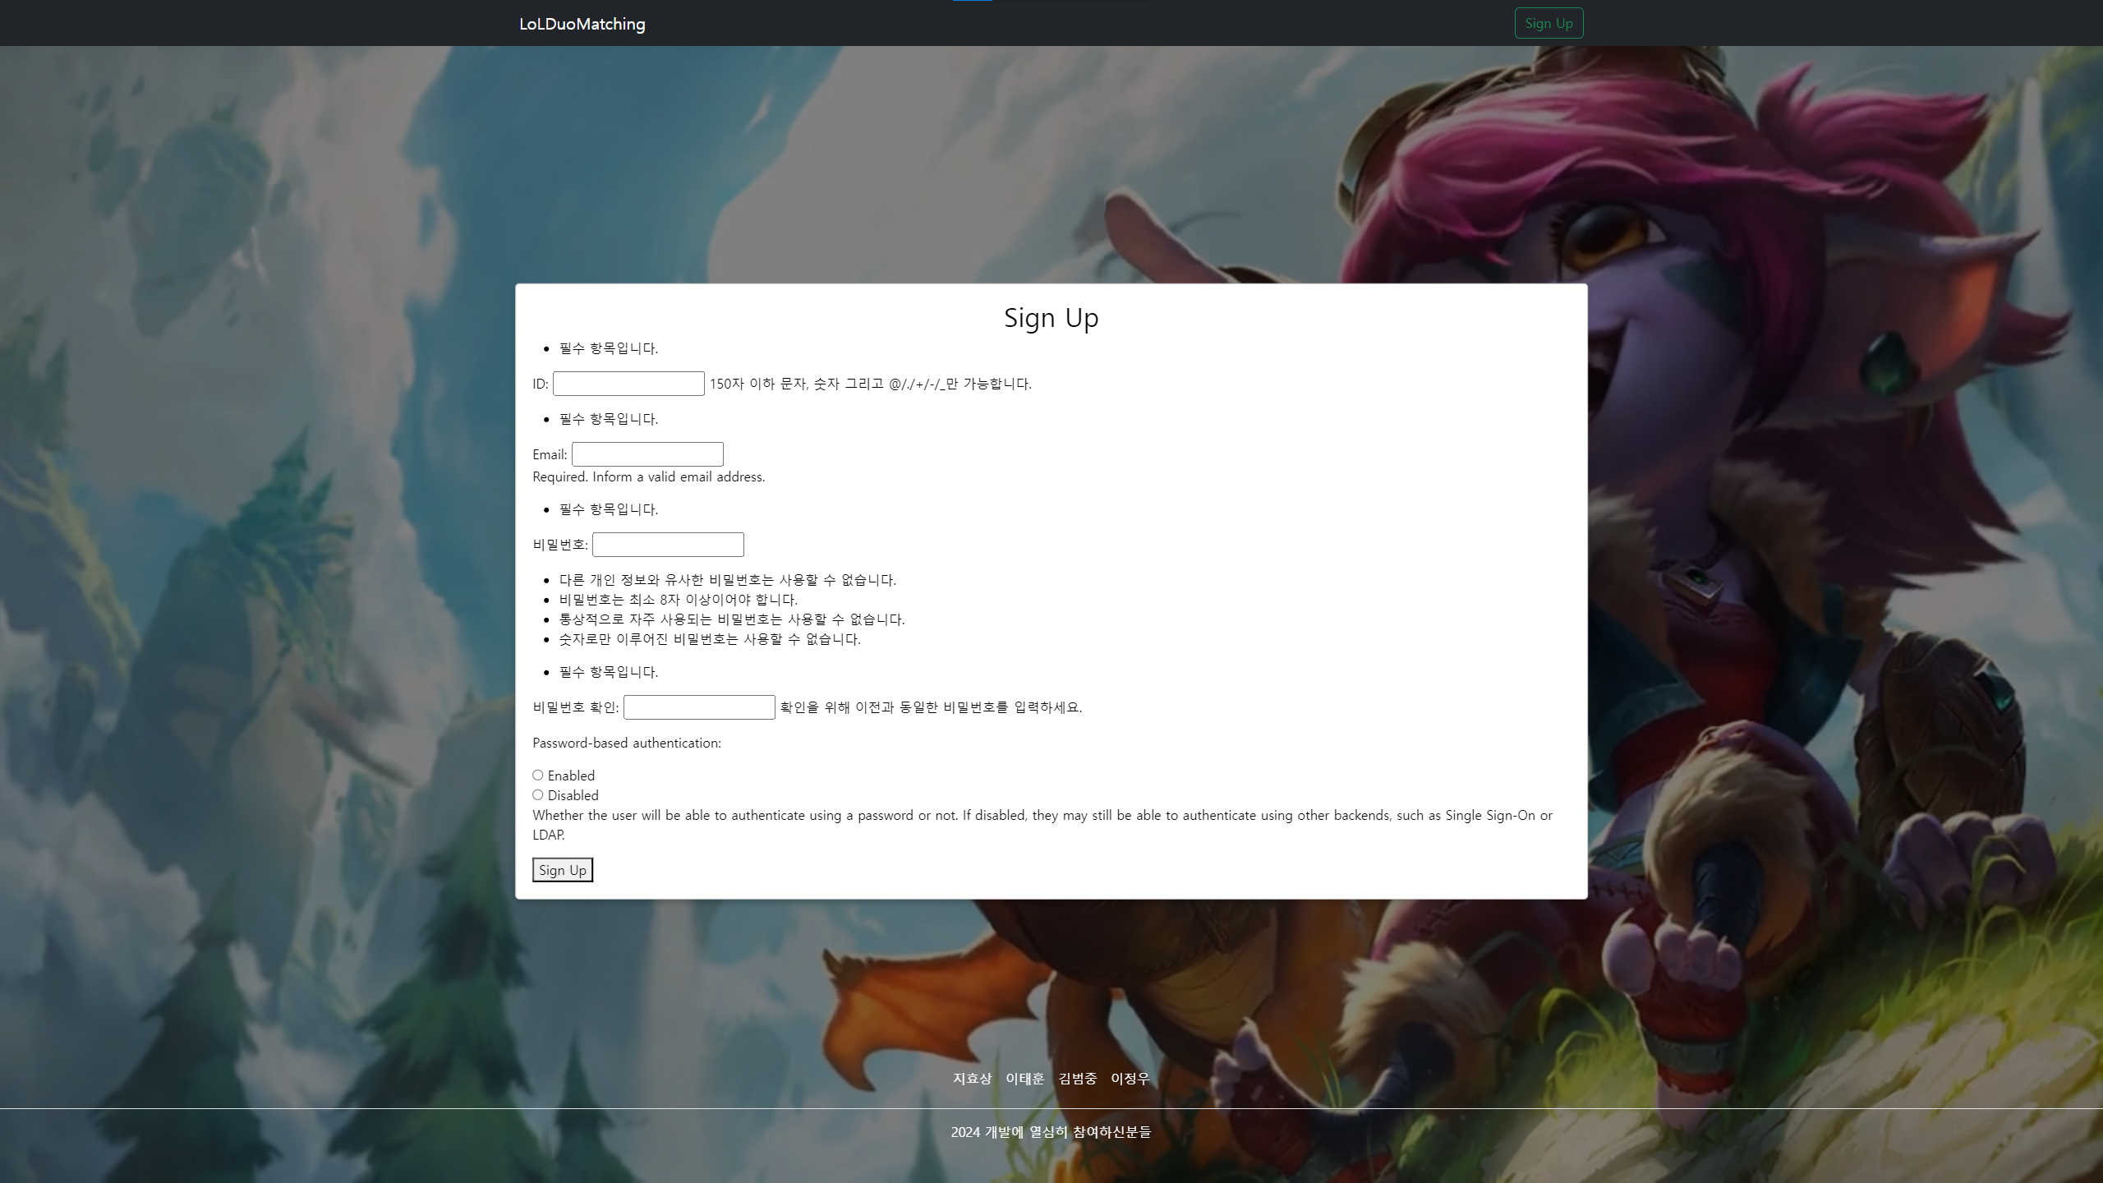Click the '비밀번호는 최소 8자 이상이어야 합니다.' hint
2103x1183 pixels.
coord(679,600)
